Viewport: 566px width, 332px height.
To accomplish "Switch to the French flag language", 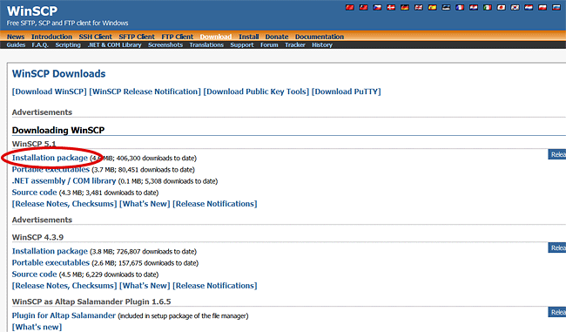I will click(460, 7).
